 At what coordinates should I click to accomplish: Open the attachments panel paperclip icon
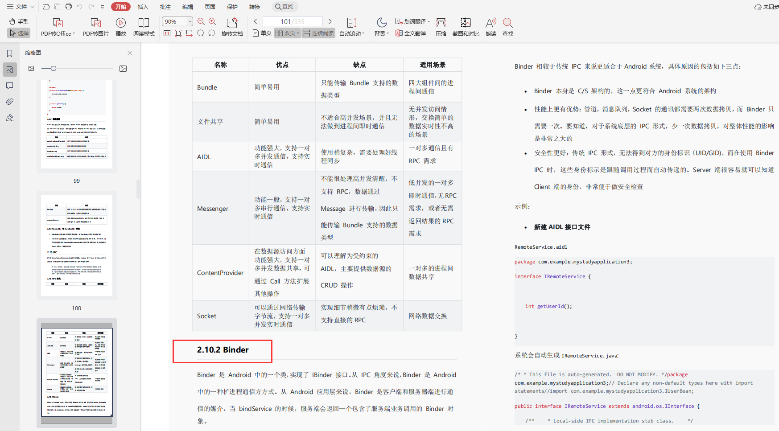(10, 102)
